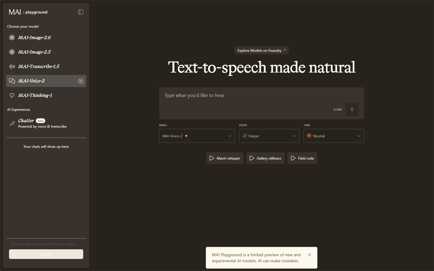Click the 'Text-to-speech made natural' headline
434x271 pixels.
[262, 67]
